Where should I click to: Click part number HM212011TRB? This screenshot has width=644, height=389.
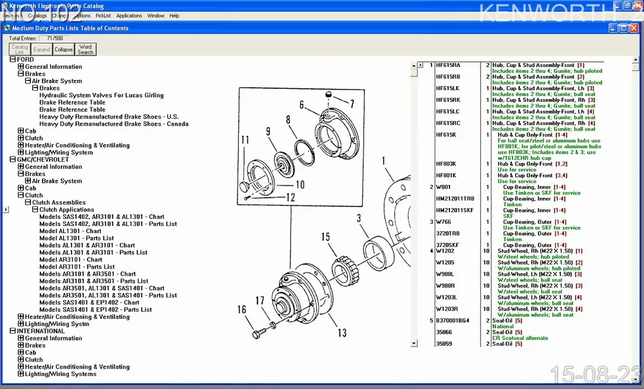pos(455,199)
